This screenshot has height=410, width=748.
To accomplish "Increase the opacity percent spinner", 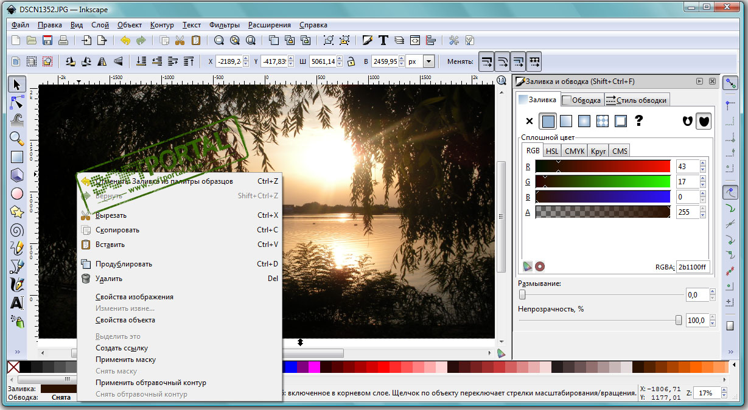I will (713, 318).
